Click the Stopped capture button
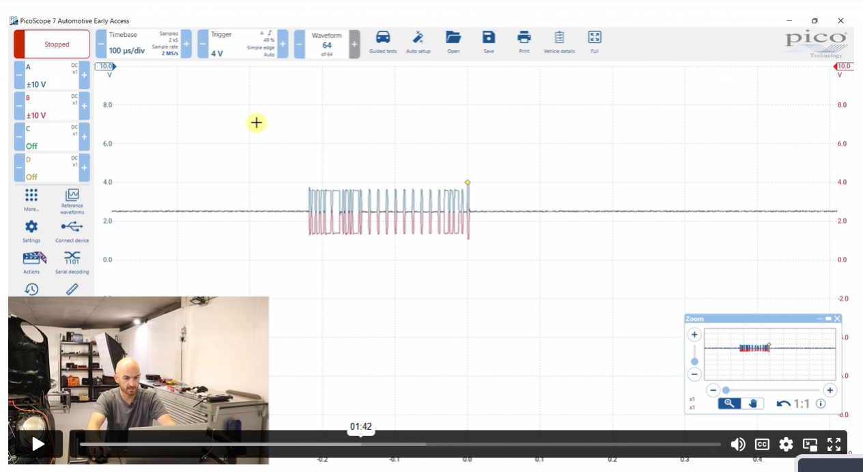863x472 pixels. coord(52,44)
